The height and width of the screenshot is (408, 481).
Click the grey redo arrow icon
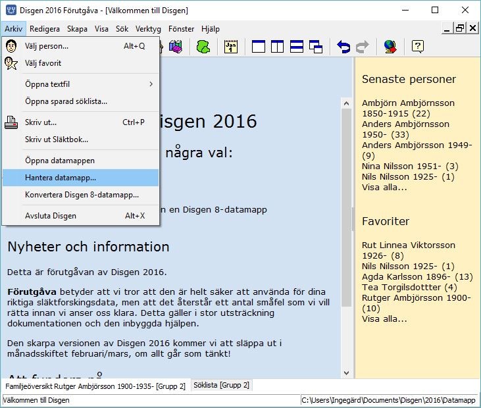tap(363, 47)
